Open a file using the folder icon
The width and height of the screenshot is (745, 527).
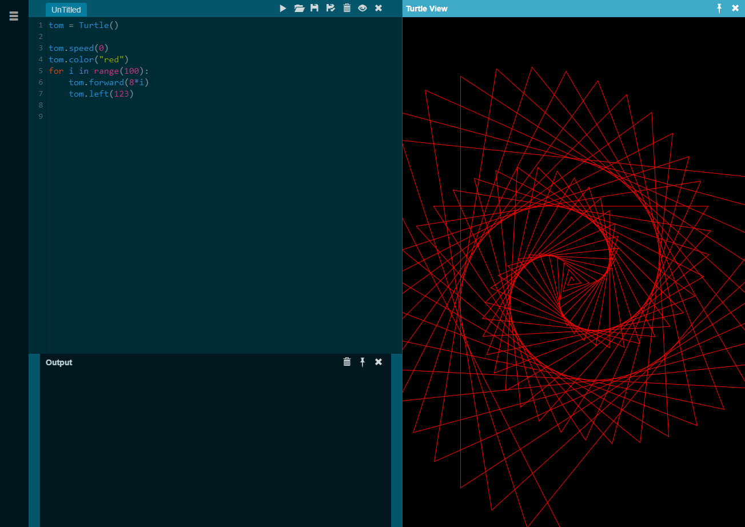(x=299, y=8)
